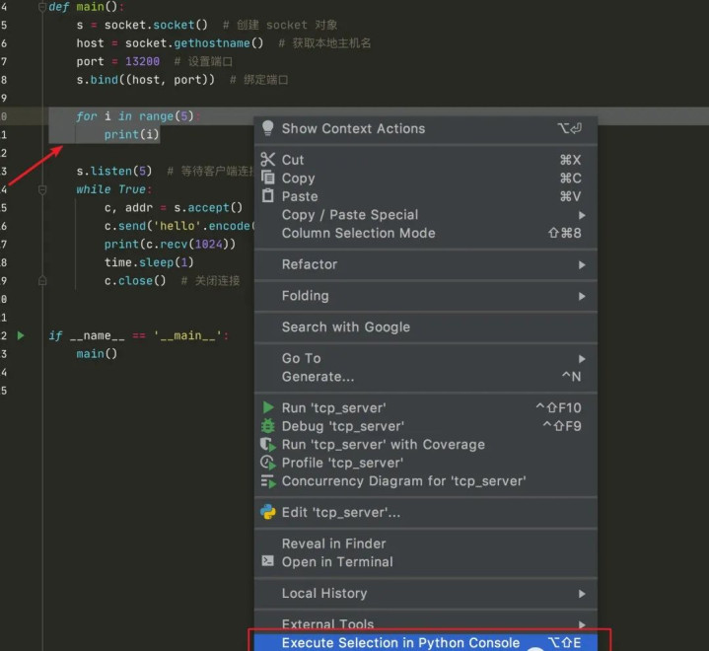Click the Run with Coverage shield icon
The height and width of the screenshot is (651, 709).
(267, 445)
